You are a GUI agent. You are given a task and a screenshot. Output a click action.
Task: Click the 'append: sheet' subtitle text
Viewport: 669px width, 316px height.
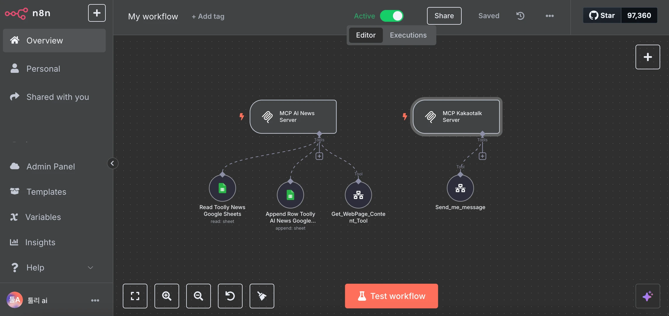pyautogui.click(x=290, y=228)
